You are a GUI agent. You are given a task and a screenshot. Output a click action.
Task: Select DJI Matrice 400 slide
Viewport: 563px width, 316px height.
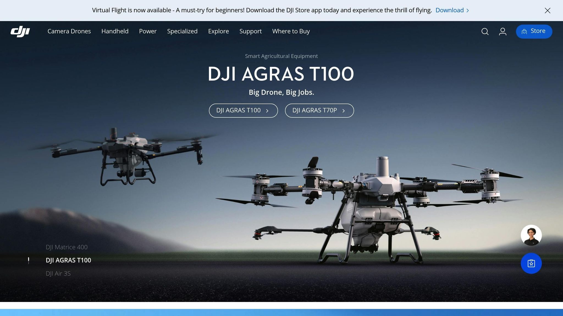pyautogui.click(x=67, y=247)
